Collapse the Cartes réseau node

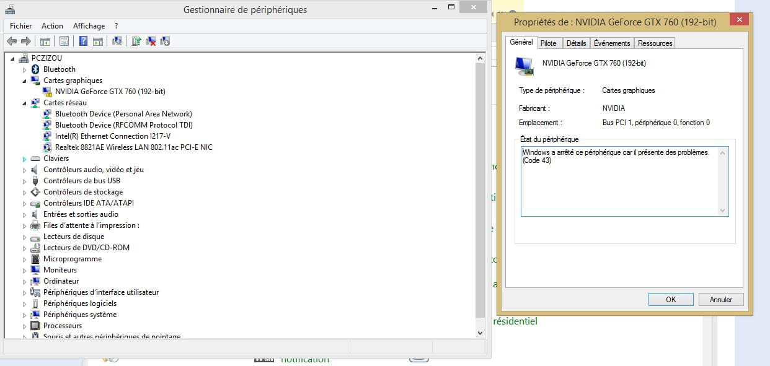(x=25, y=103)
